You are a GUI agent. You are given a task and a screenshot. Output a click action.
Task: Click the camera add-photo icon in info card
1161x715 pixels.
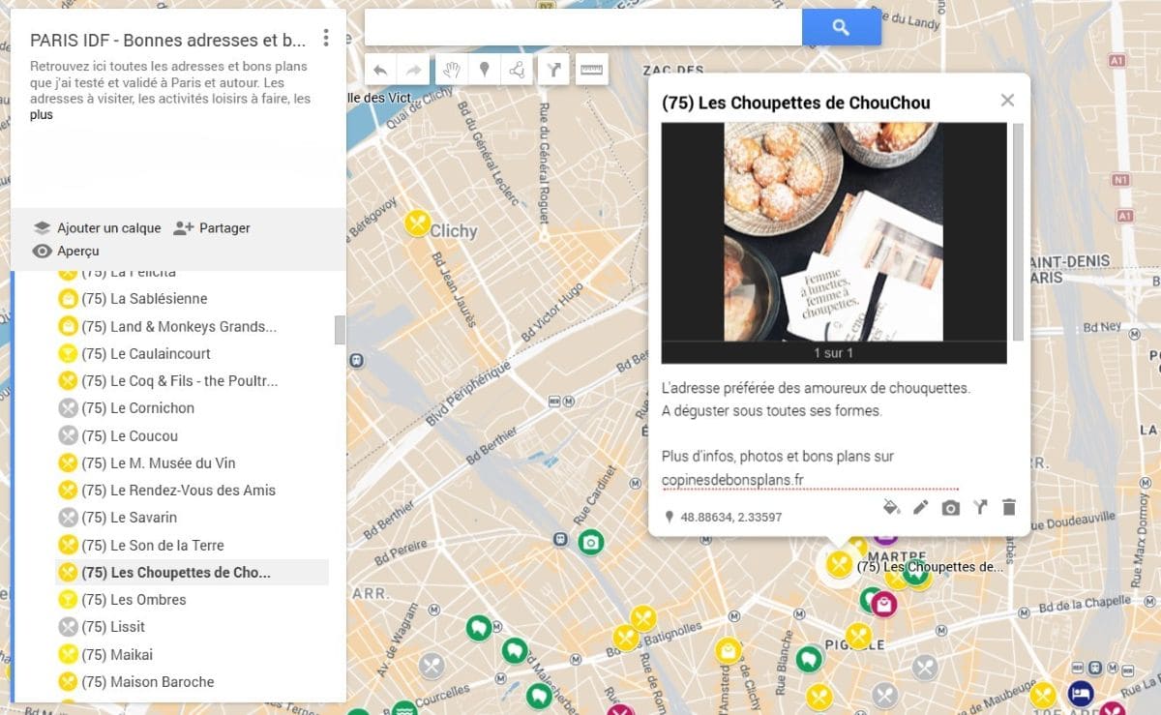click(x=951, y=507)
